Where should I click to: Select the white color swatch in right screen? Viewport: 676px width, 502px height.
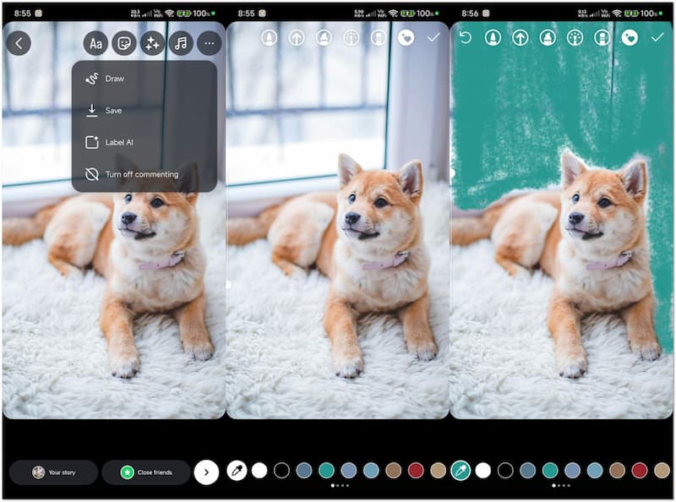tap(483, 471)
